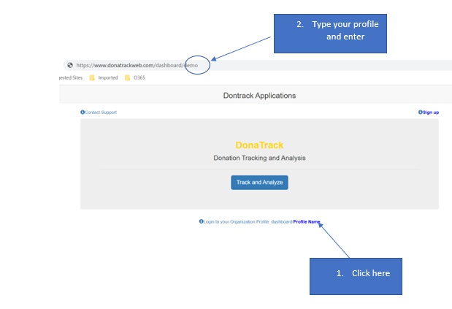Click the Track and Analyze button
This screenshot has width=452, height=309.
(x=259, y=182)
